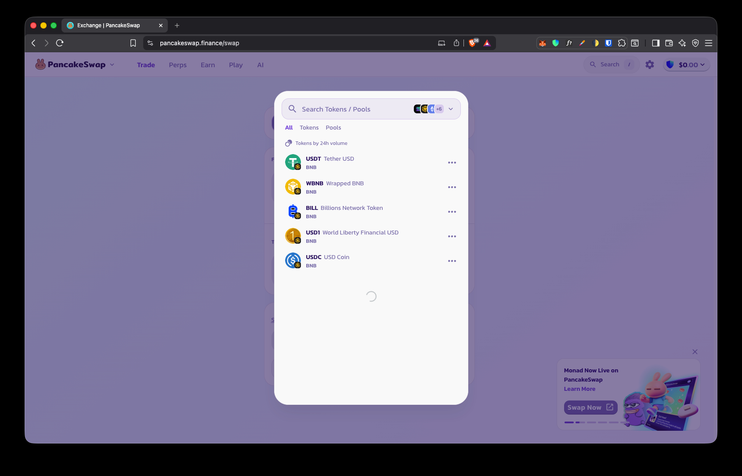Open the AI menu item
The image size is (742, 476).
(261, 65)
